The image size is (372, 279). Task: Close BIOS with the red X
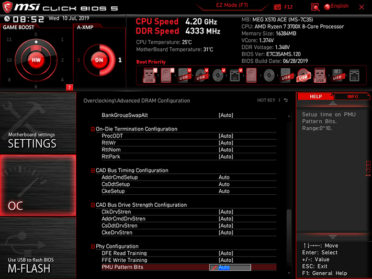pyautogui.click(x=362, y=7)
